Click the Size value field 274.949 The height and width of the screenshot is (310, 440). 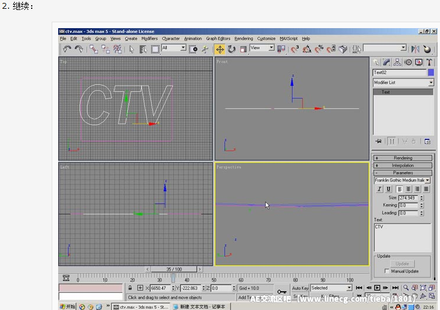pyautogui.click(x=409, y=198)
